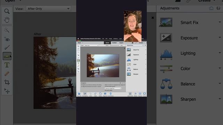
Task: Show Adjustments panel from center window bottom bar
Action: [130, 94]
